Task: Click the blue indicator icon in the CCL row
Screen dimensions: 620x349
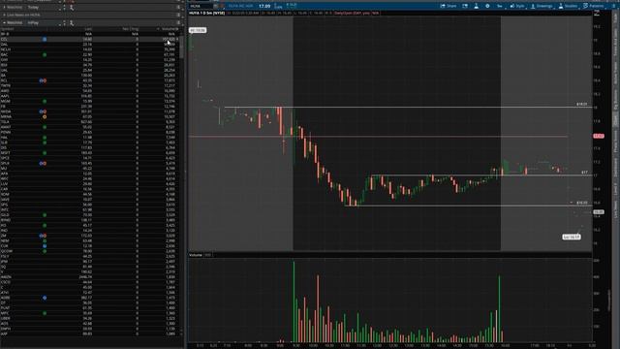Action: [x=45, y=40]
